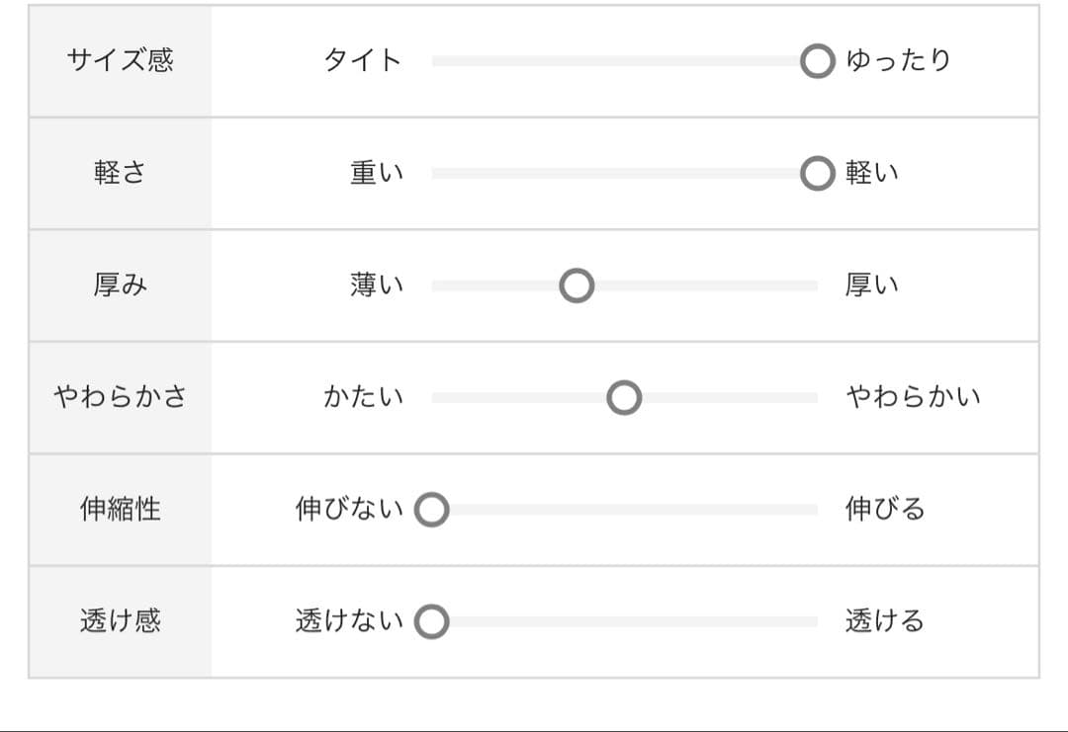Screen dimensions: 1068x732
Task: Click the 軽さ row header
Action: pos(120,174)
